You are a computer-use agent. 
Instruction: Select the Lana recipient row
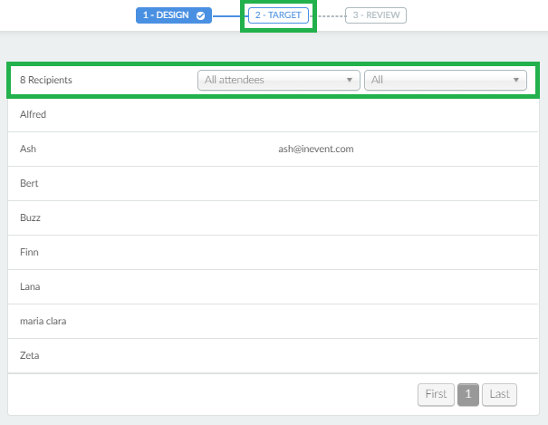point(273,286)
